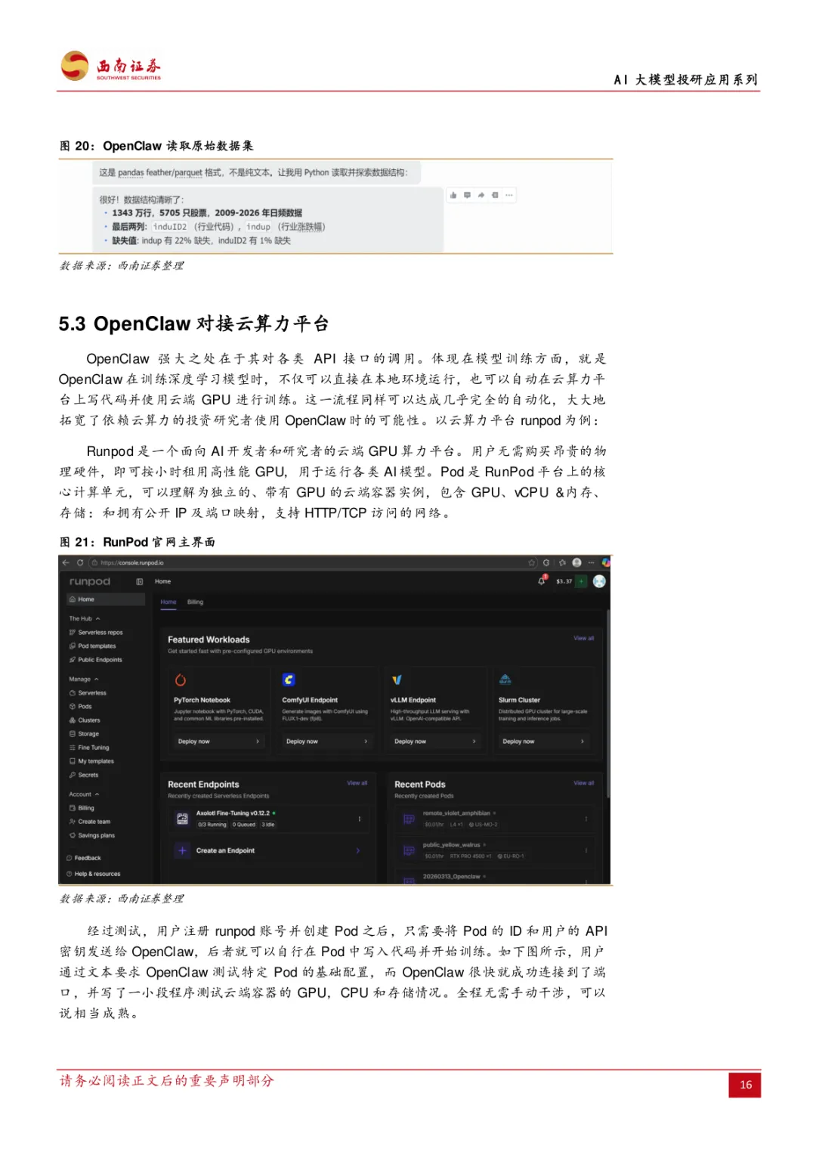Add credits with the green plus button
816x1155 pixels.
tap(581, 581)
